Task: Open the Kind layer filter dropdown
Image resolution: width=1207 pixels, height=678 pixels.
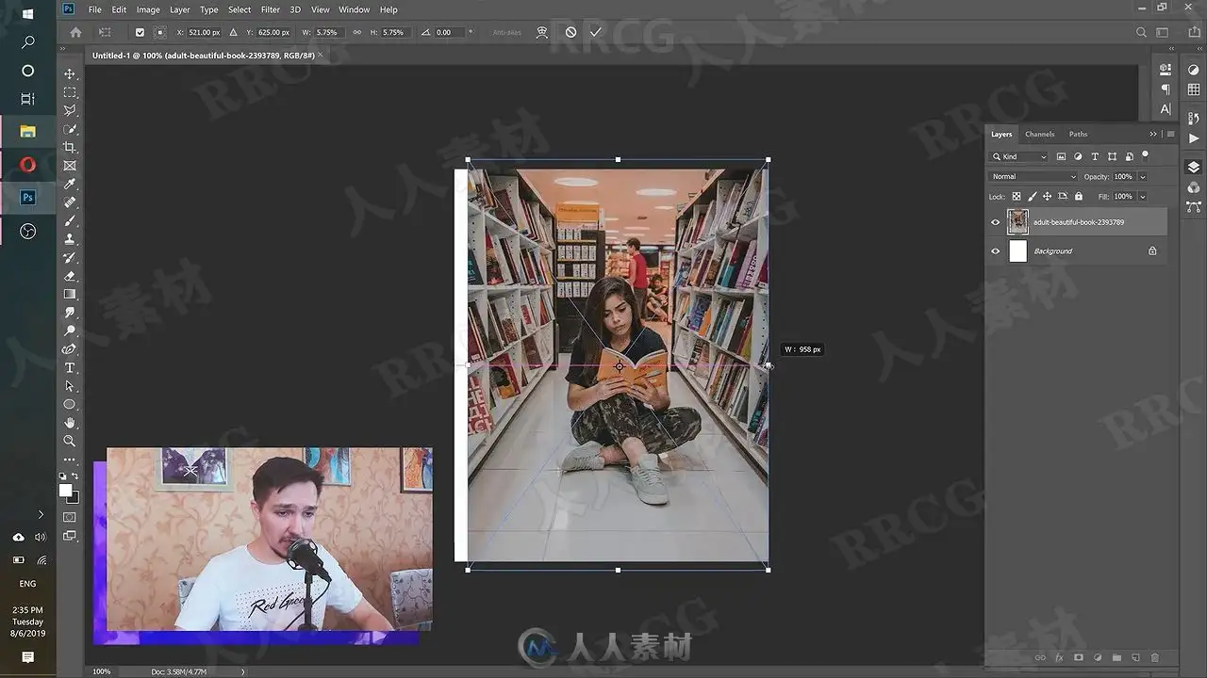Action: click(1018, 156)
